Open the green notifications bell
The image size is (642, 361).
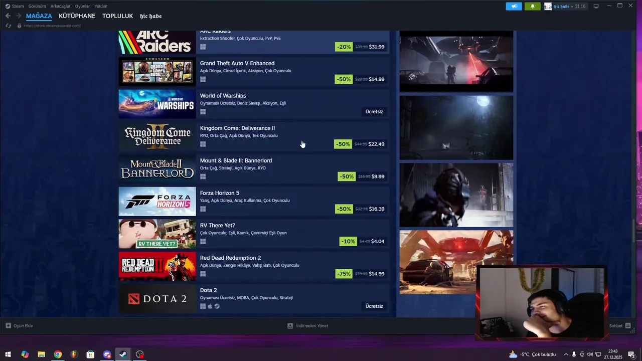point(532,6)
